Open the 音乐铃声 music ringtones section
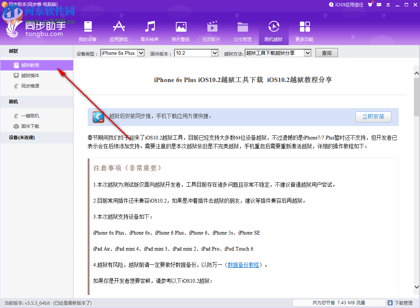The image size is (420, 308). (150, 30)
